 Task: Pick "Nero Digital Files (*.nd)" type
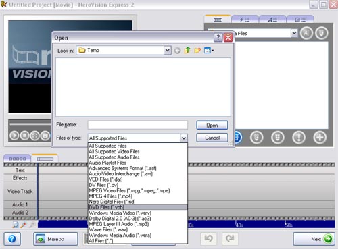coord(138,202)
